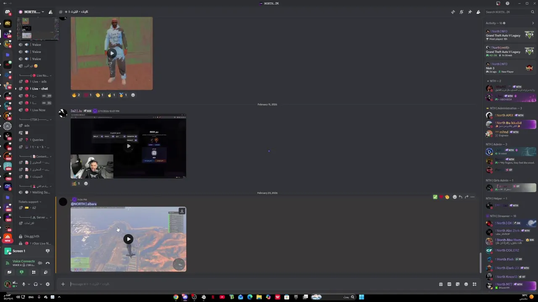Open the apps icon in message bar
Image resolution: width=538 pixels, height=302 pixels.
(475, 284)
